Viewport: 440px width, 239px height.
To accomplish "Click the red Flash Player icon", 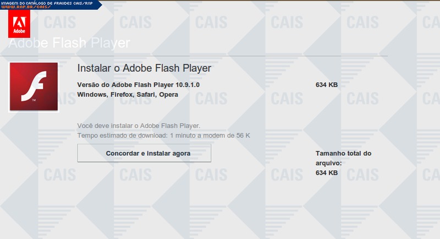I will click(x=34, y=86).
